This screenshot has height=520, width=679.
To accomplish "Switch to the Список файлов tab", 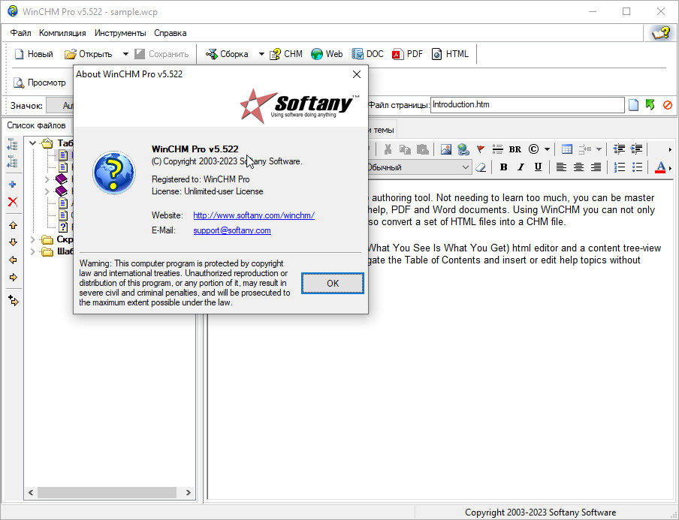I will click(x=36, y=125).
